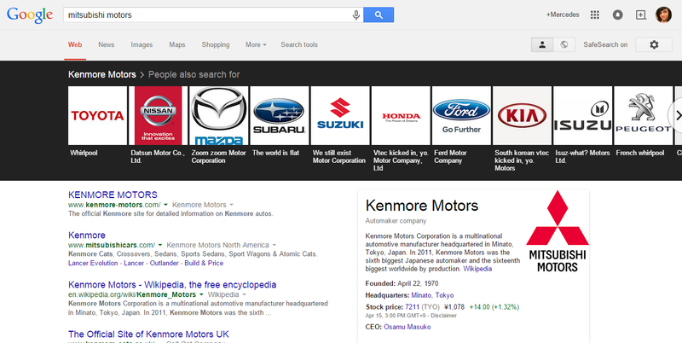Click the Nissan logo thumbnail
The width and height of the screenshot is (682, 343).
tap(159, 115)
